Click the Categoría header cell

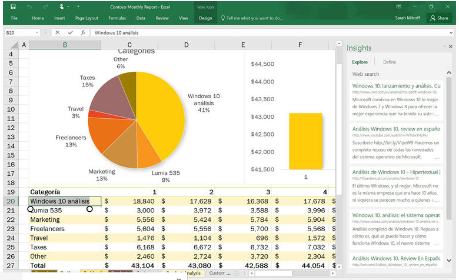coord(65,192)
